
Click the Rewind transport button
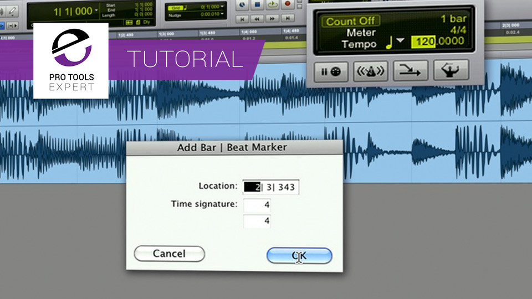click(x=257, y=19)
